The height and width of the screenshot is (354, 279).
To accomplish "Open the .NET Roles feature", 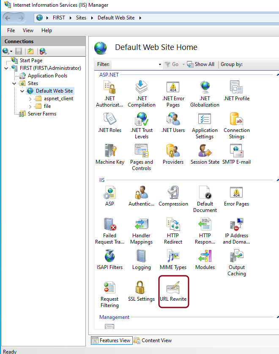I will click(110, 123).
